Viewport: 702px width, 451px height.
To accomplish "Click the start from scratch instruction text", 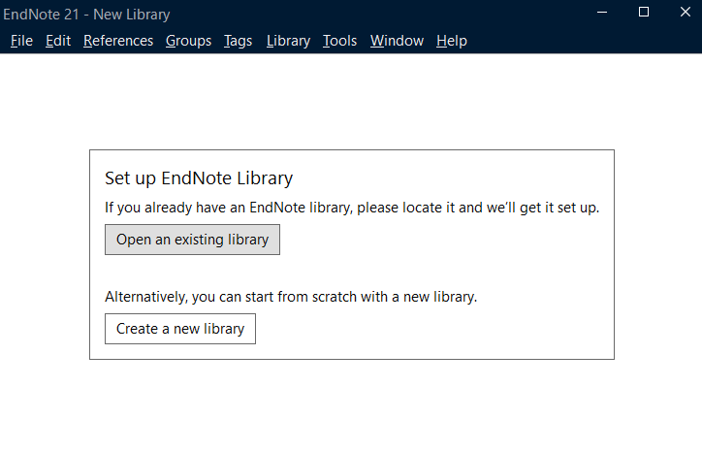I will coord(291,297).
